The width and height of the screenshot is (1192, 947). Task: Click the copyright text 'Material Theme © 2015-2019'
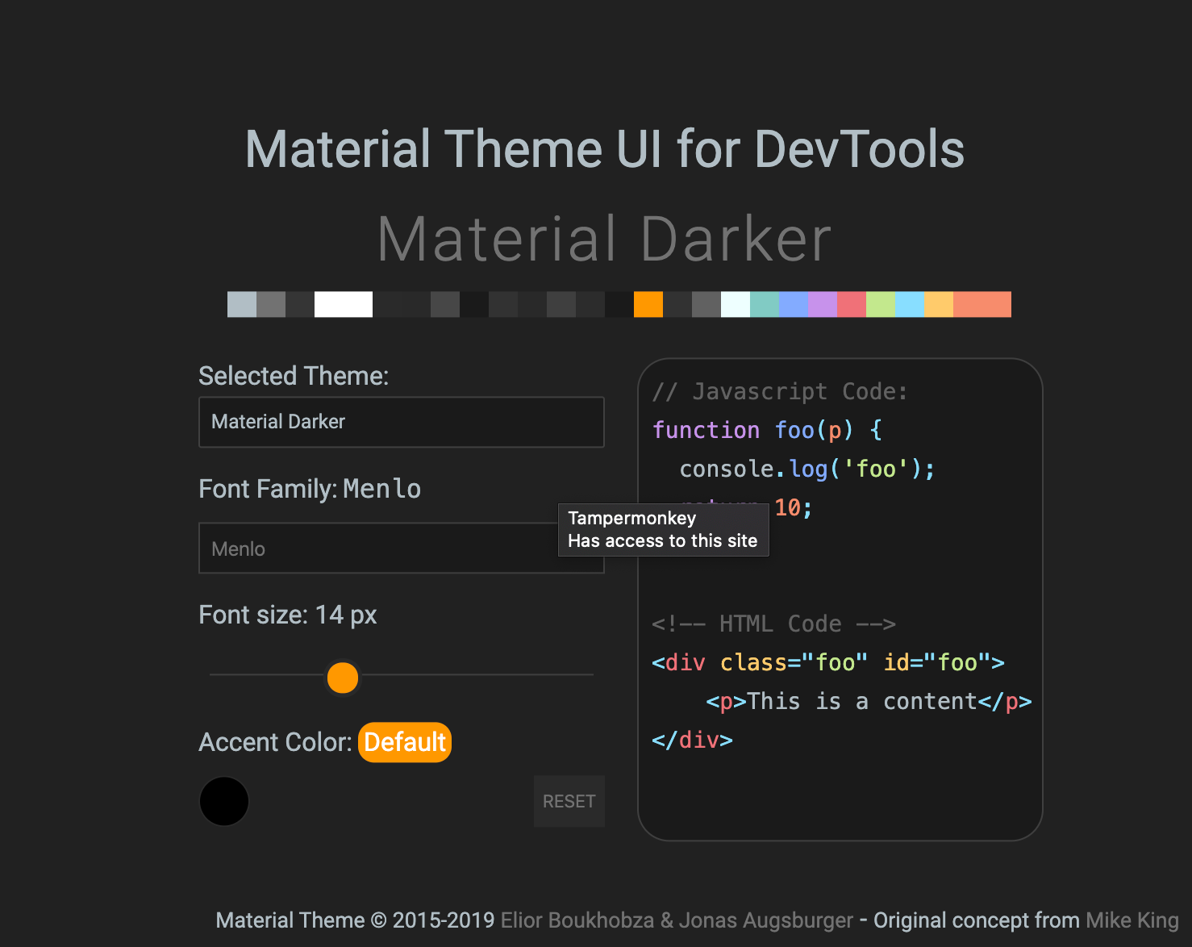[x=355, y=920]
